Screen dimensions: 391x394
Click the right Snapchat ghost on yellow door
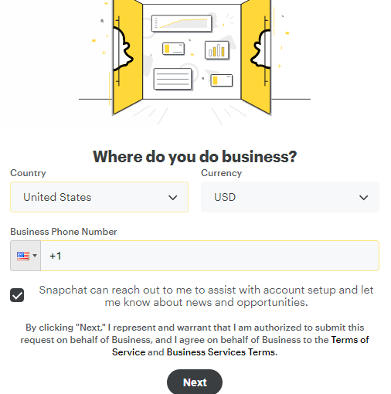click(261, 49)
